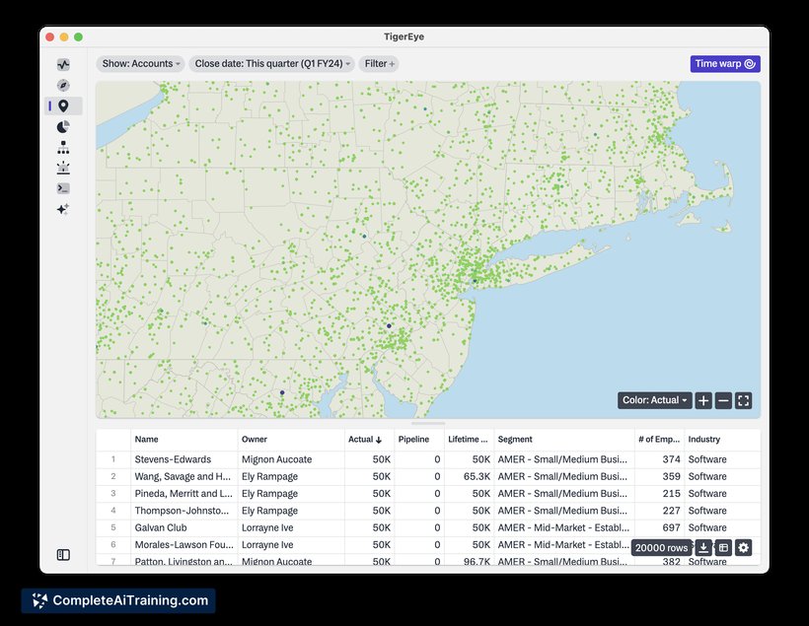The height and width of the screenshot is (626, 809).
Task: Open table settings gear
Action: coord(743,547)
